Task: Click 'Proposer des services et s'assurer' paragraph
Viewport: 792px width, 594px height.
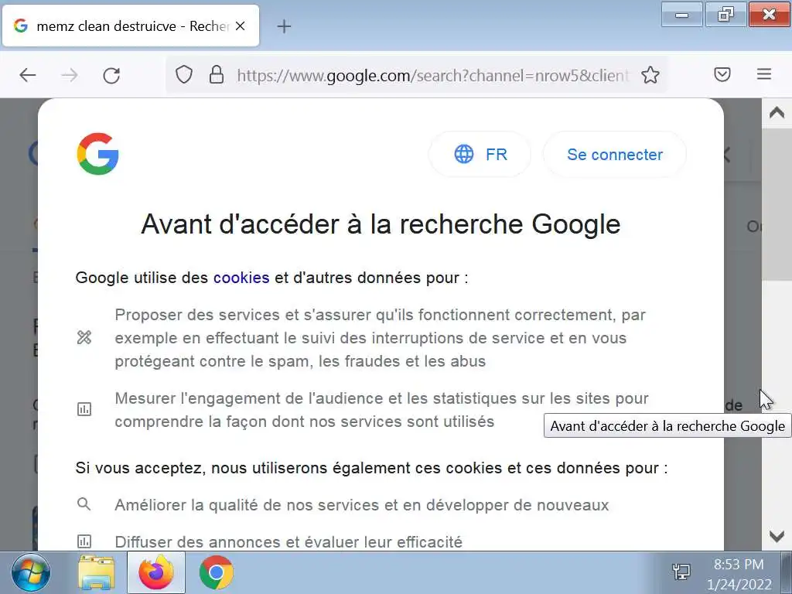Action: (x=380, y=338)
